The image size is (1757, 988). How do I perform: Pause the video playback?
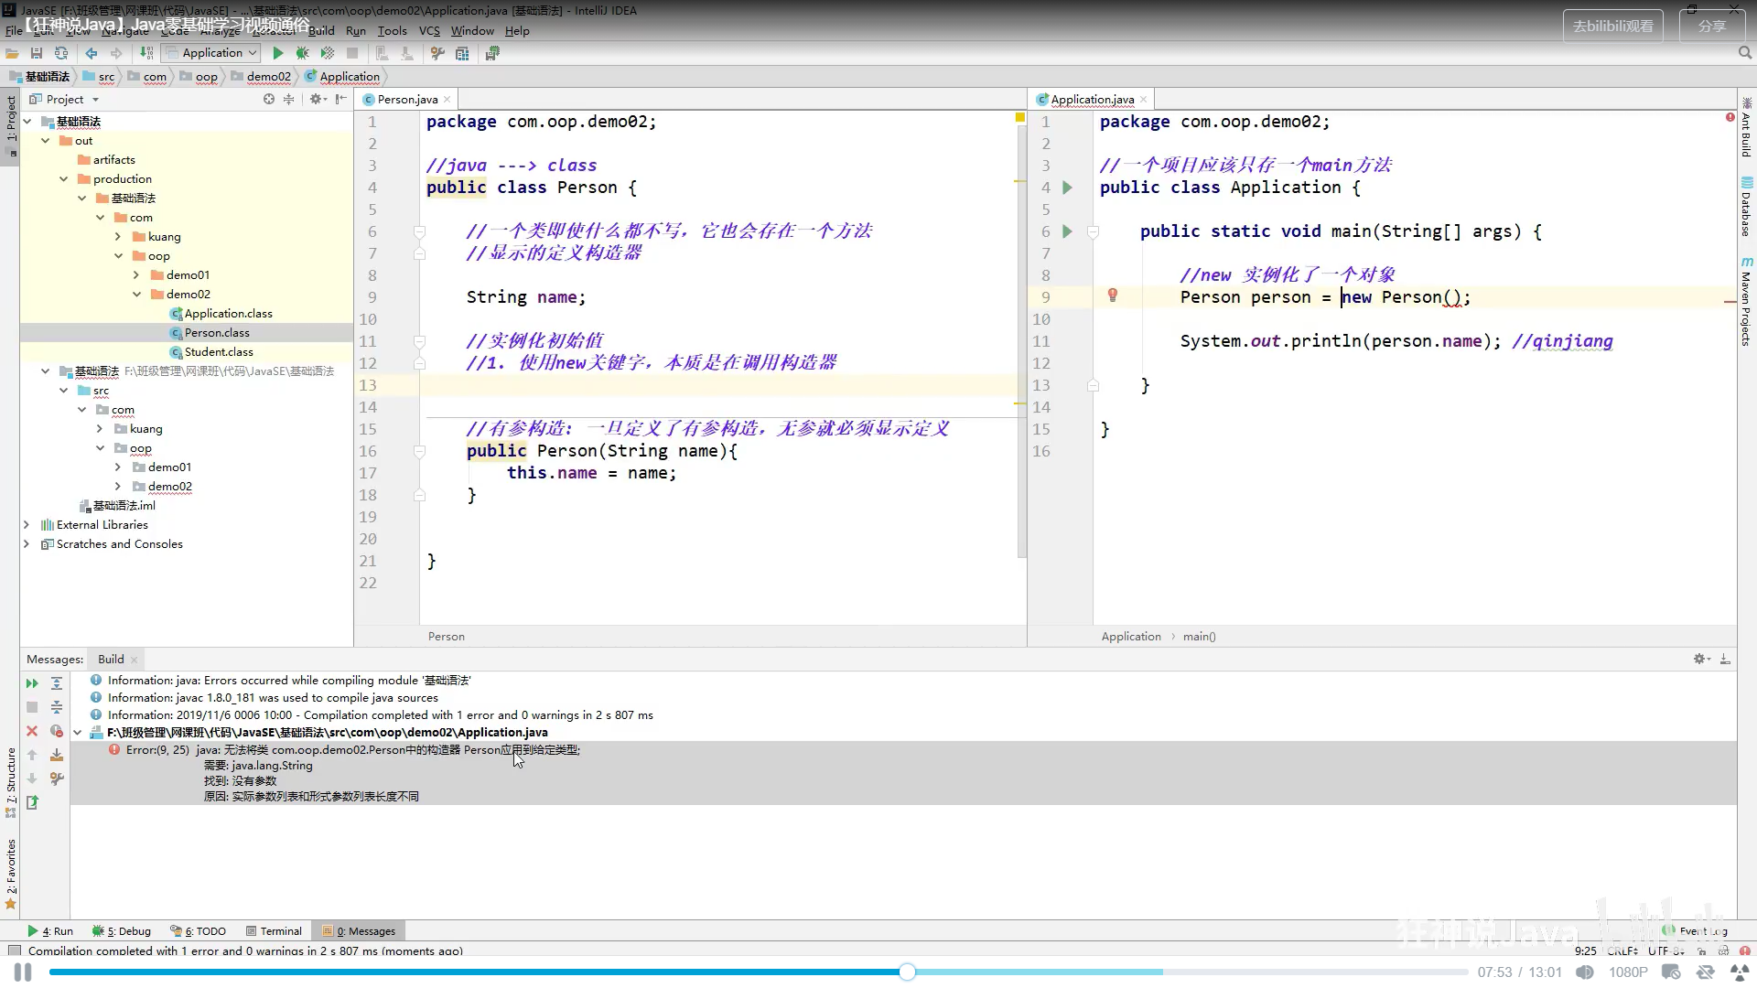click(22, 972)
